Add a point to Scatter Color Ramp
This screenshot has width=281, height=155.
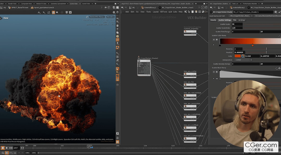pyautogui.click(x=217, y=40)
